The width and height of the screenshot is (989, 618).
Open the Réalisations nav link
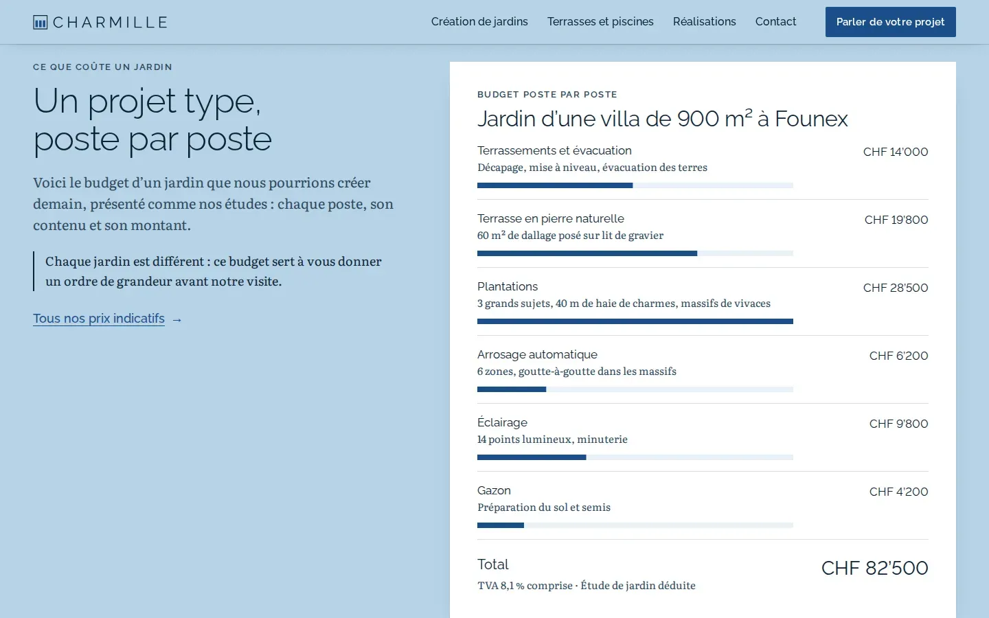pos(704,22)
